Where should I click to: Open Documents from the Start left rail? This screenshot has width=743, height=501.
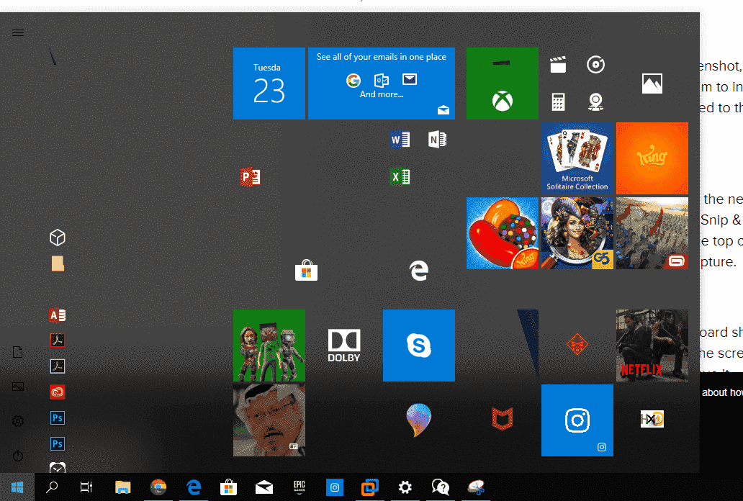[17, 352]
